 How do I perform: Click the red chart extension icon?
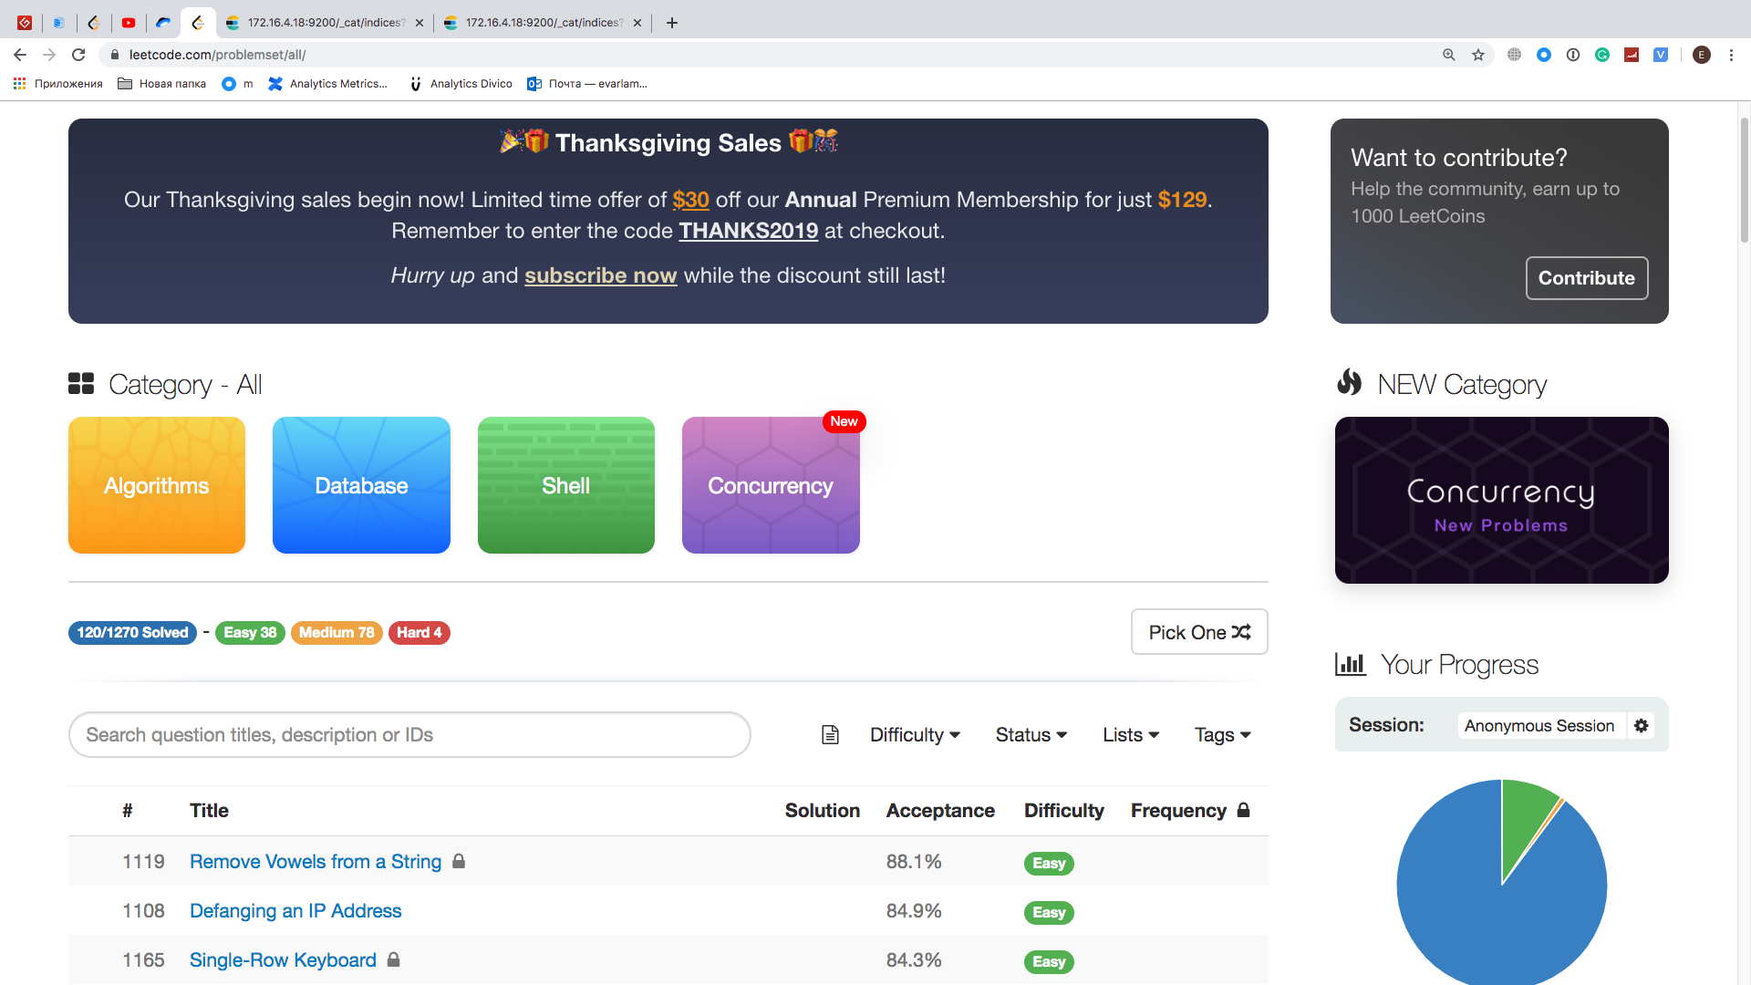(1632, 55)
